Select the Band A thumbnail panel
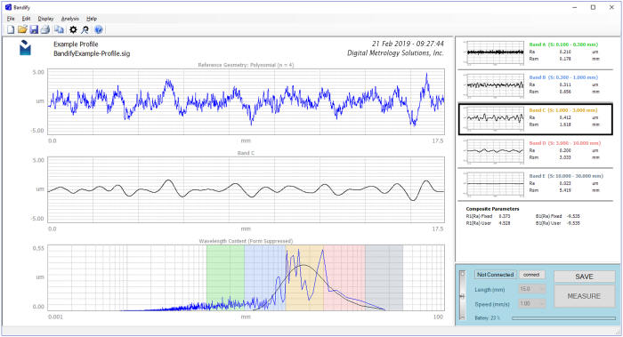 [535, 52]
